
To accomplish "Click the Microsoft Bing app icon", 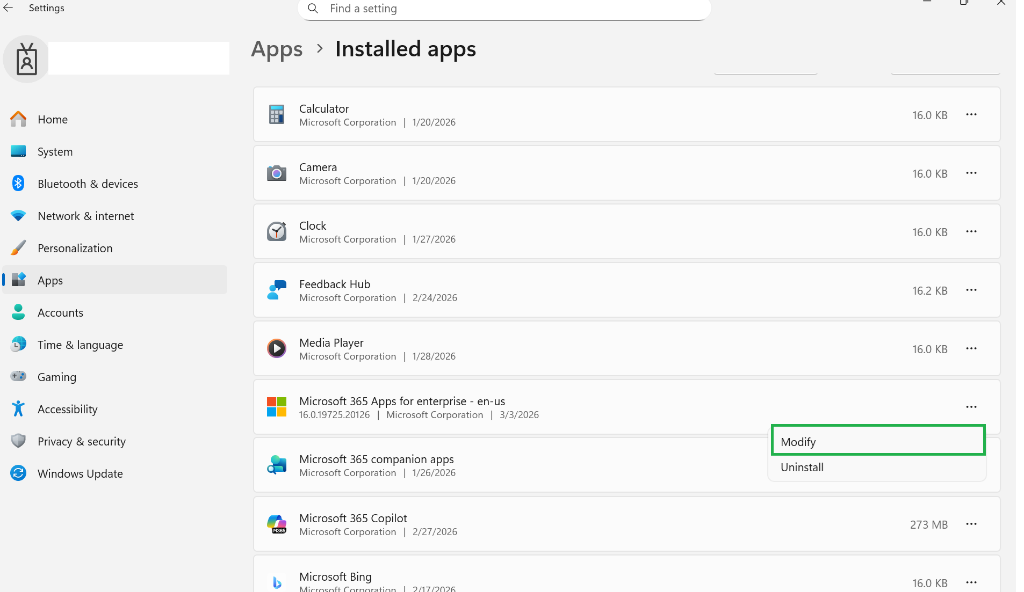I will click(277, 582).
